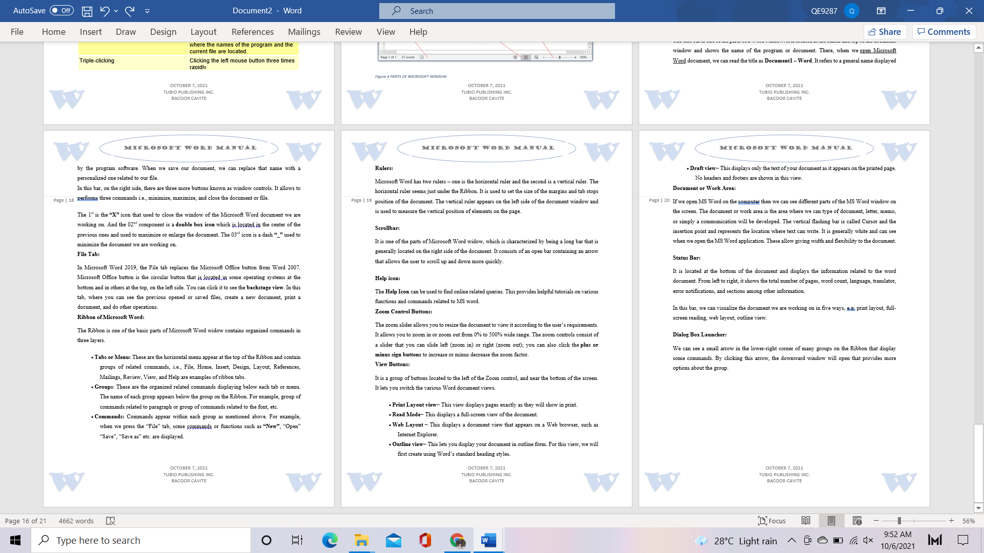
Task: Open the References tab
Action: 252,32
